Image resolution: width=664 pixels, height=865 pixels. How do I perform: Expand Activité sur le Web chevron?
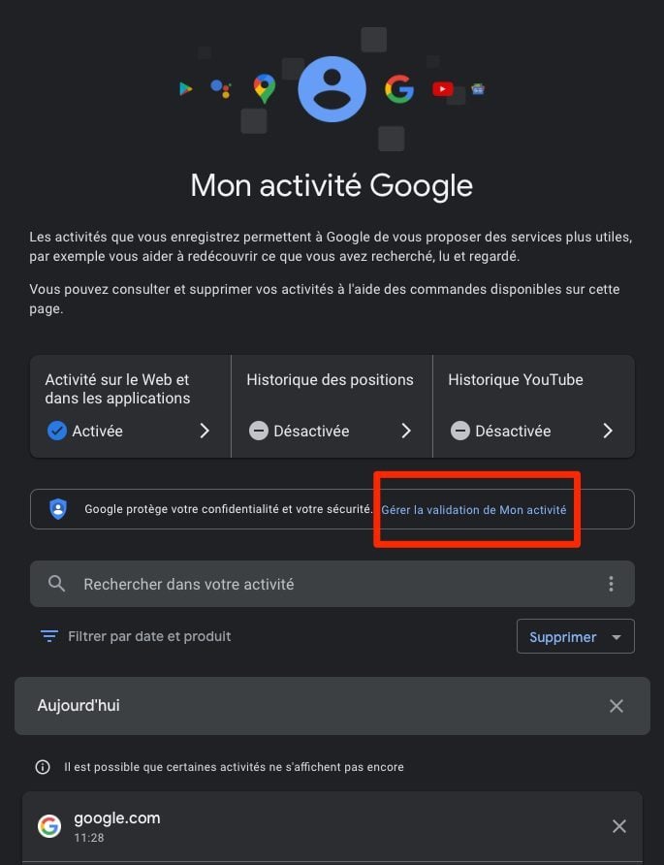click(205, 431)
